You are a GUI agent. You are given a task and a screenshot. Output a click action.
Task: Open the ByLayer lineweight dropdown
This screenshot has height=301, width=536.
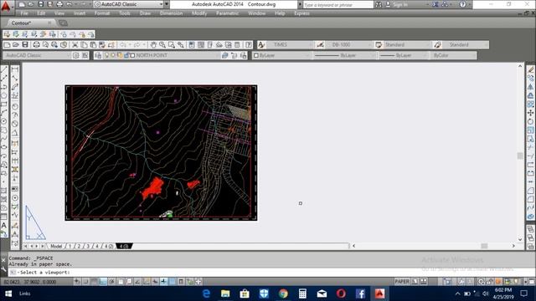pyautogui.click(x=404, y=55)
